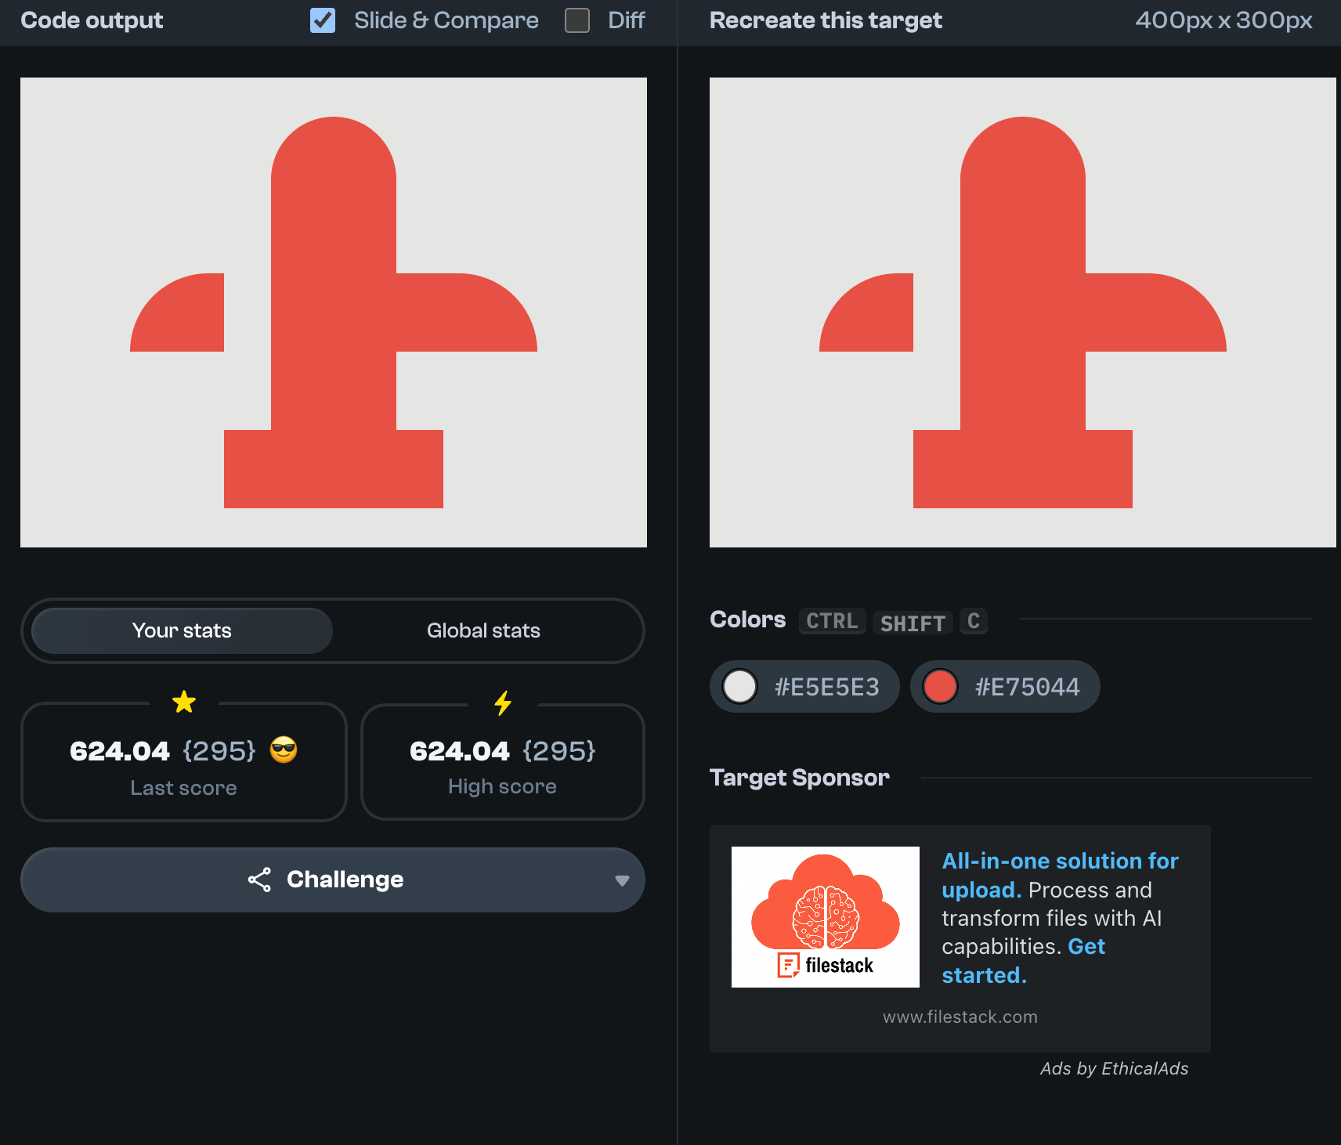The image size is (1341, 1145).
Task: Copy the #E75044 red color swatch
Action: coord(1005,687)
